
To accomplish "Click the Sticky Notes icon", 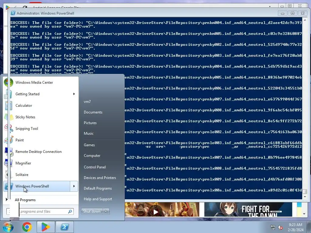I will point(9,117).
